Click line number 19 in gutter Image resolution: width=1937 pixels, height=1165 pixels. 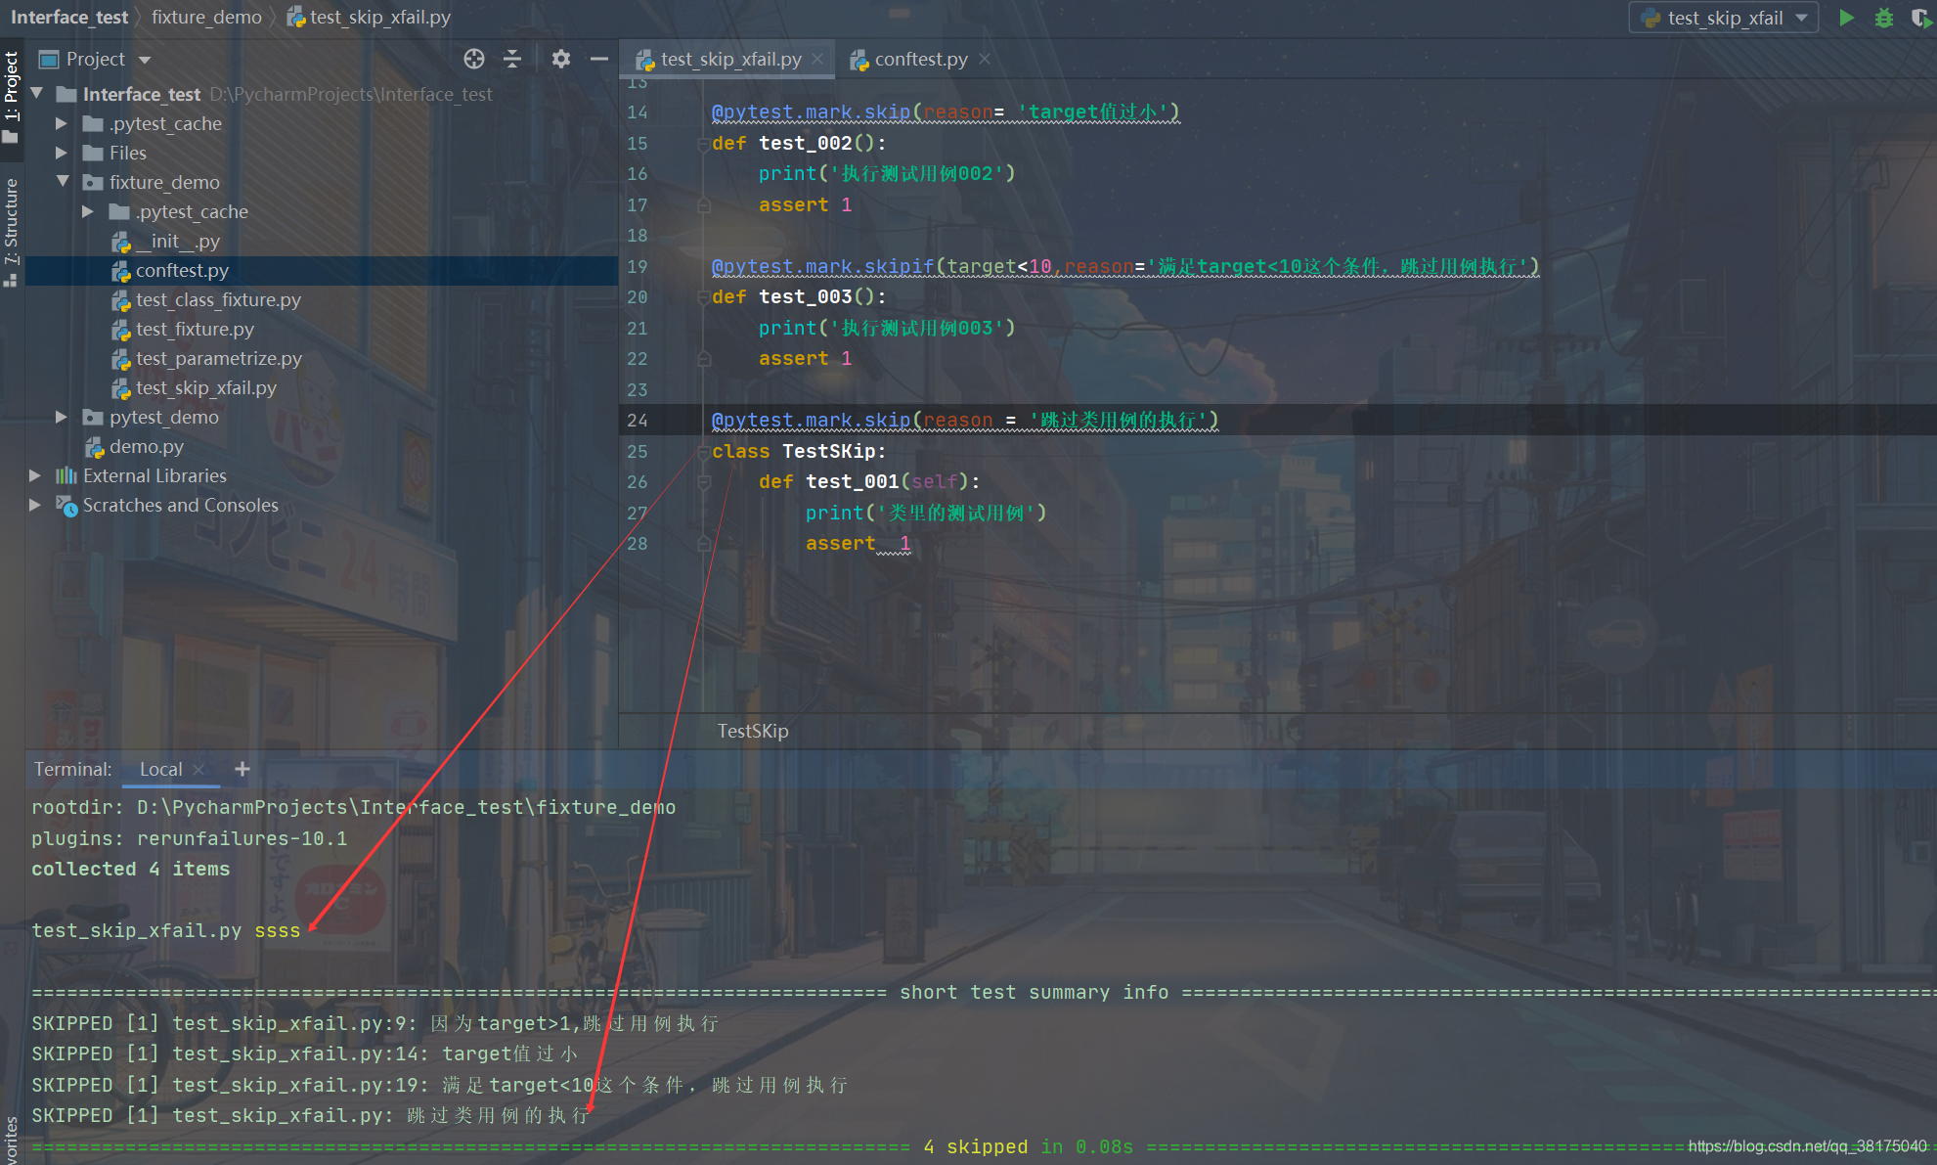pyautogui.click(x=638, y=266)
